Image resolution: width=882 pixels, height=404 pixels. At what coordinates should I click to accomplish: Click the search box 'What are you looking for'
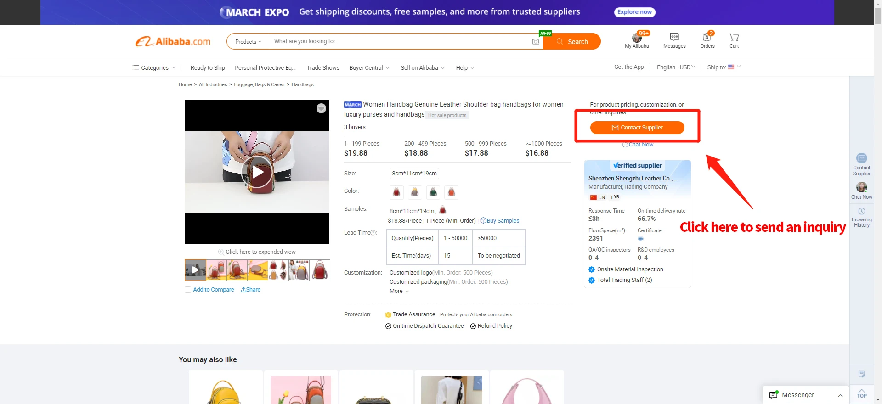pos(400,41)
